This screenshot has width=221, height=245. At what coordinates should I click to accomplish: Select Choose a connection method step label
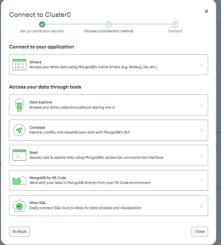(108, 31)
